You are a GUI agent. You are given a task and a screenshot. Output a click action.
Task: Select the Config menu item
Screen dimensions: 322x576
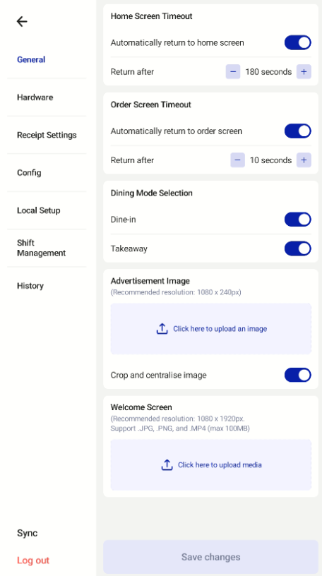29,173
